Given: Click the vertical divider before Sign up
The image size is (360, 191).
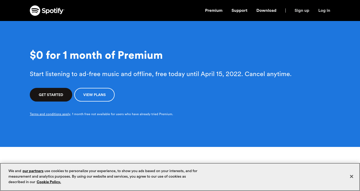Looking at the screenshot, I should (x=285, y=10).
